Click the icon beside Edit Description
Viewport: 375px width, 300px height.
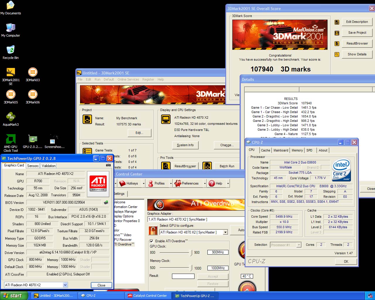(x=337, y=22)
